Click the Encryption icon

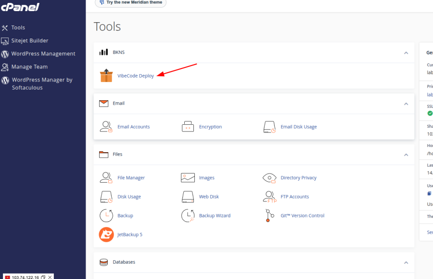click(188, 127)
